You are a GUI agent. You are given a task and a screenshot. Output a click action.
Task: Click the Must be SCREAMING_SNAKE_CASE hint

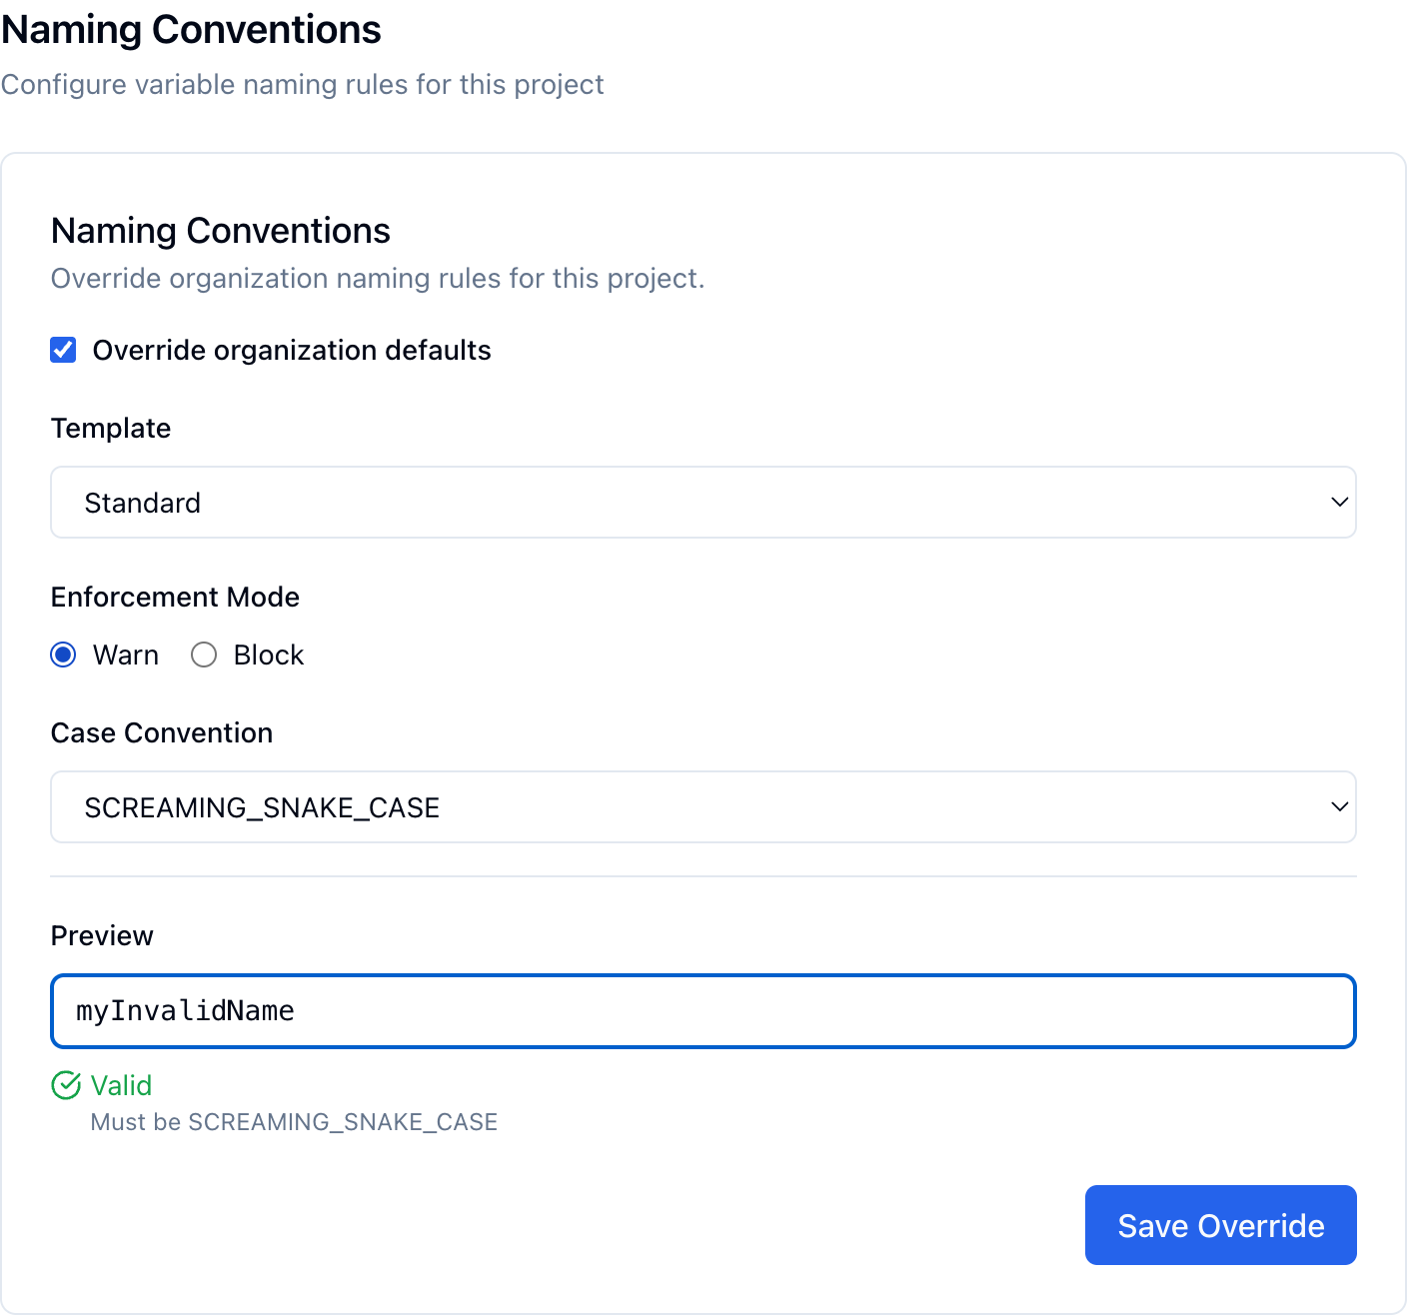pyautogui.click(x=294, y=1122)
